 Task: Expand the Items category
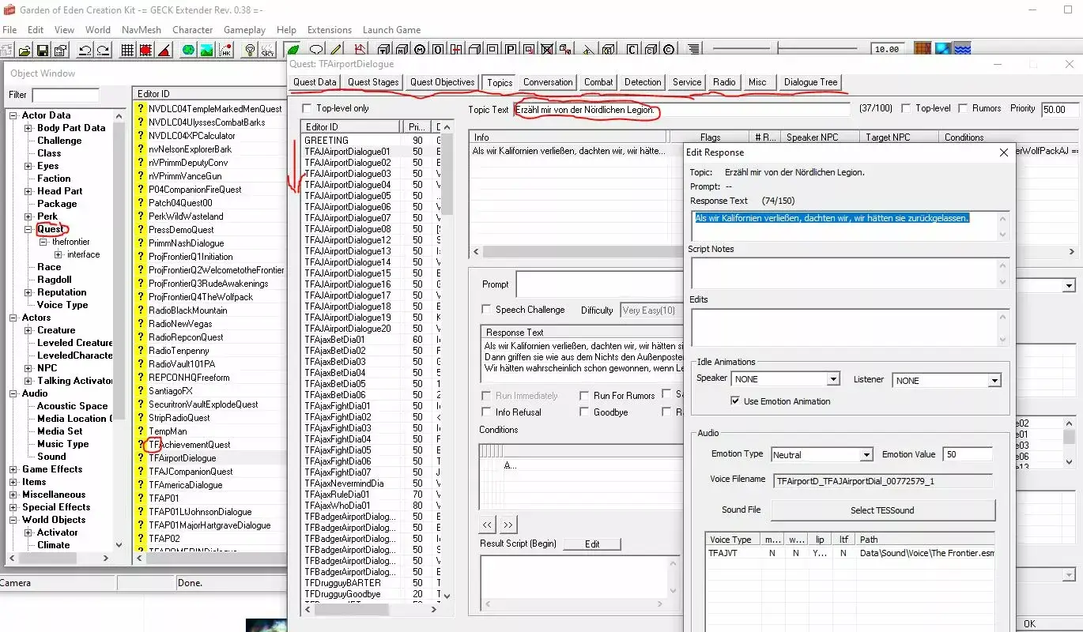point(13,482)
